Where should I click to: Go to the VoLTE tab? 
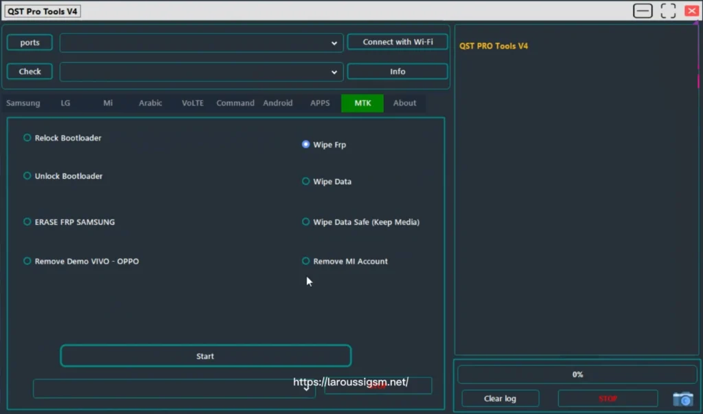tap(193, 103)
